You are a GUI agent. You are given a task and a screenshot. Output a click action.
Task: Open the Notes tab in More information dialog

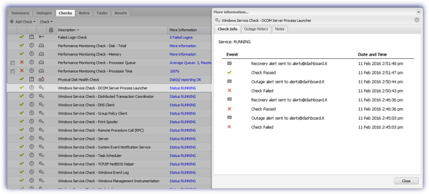coord(280,29)
